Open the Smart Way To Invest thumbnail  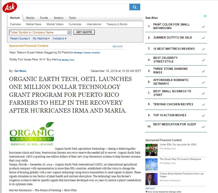pos(151,164)
